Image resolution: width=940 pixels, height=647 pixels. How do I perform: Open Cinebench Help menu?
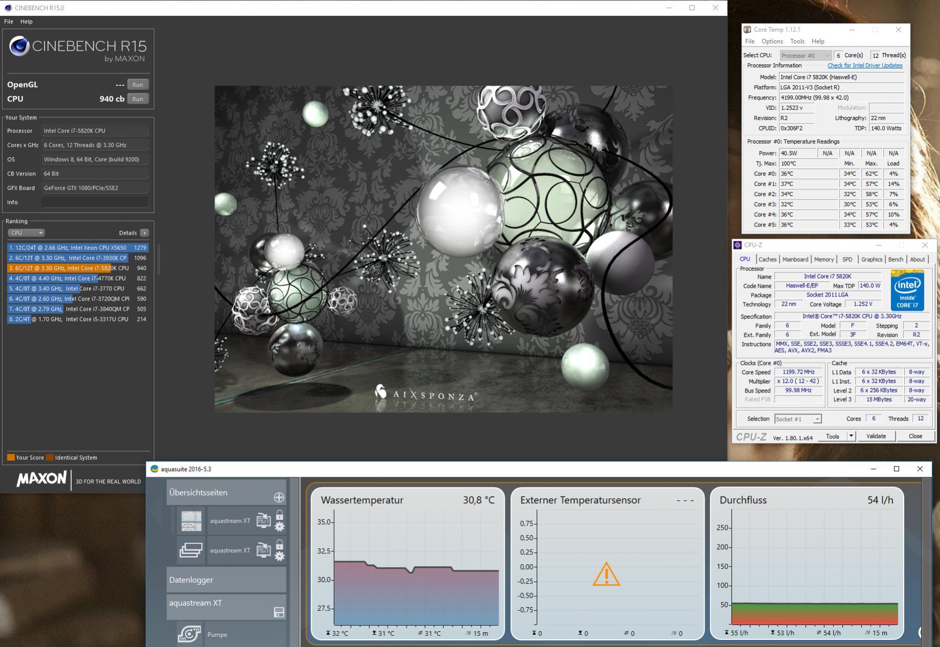coord(27,21)
